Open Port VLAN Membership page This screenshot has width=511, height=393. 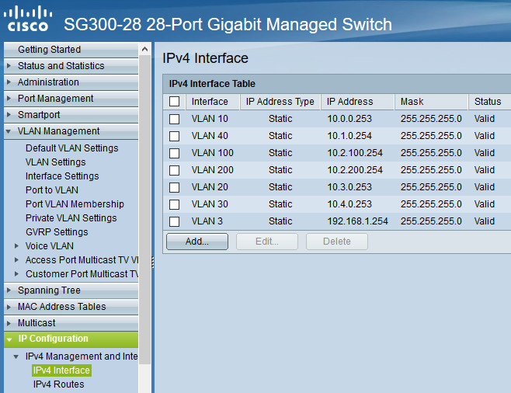[75, 204]
